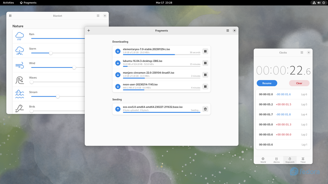Switch to the Alarms tab in Clocks
Screen dimensions: 328x184
click(276, 160)
